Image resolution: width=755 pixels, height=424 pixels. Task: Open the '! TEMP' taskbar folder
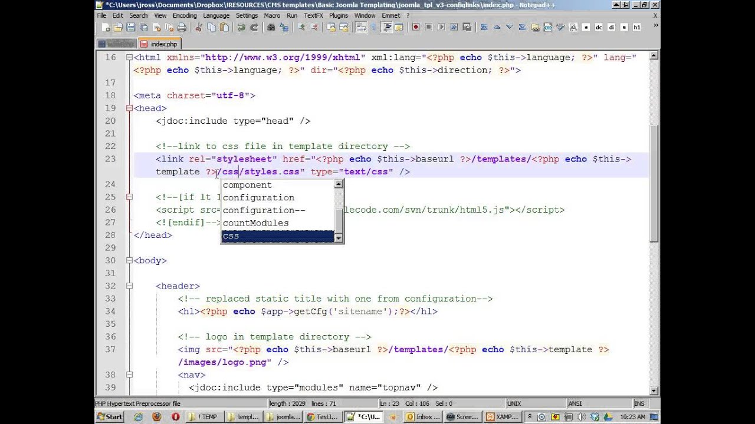pos(204,416)
